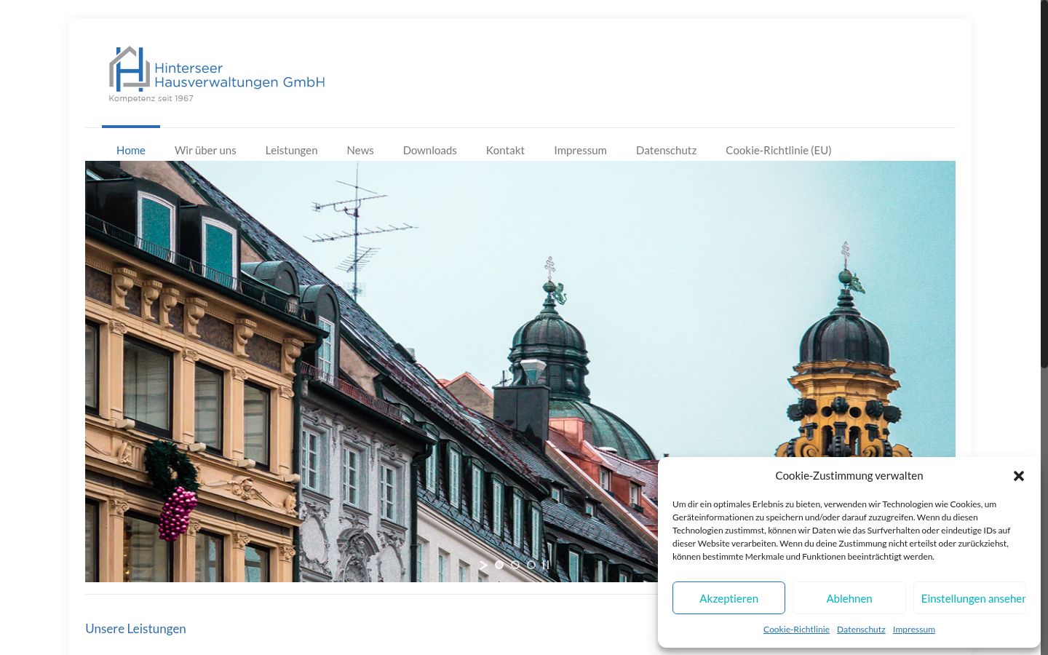Navigate to the News page
Screen dimensions: 1048x655
pos(360,150)
